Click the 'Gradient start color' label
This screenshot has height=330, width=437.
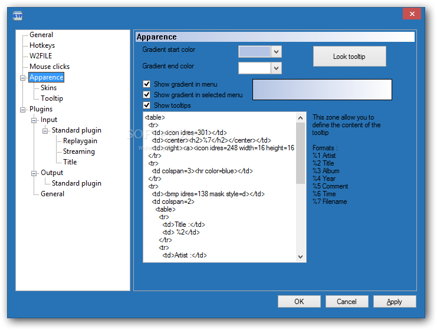click(x=169, y=49)
